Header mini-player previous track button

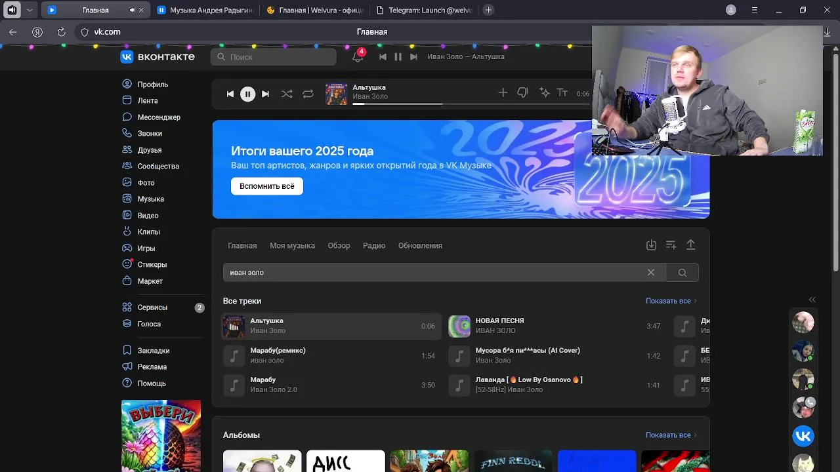tap(383, 57)
